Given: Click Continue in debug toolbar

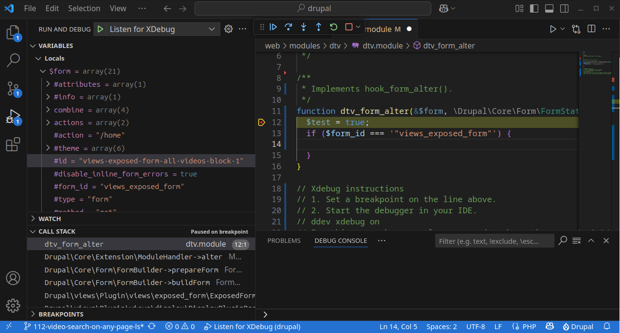Looking at the screenshot, I should (x=273, y=27).
